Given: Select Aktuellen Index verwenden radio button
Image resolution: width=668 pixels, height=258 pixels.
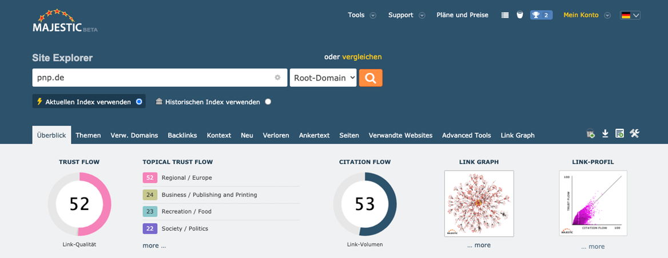Looking at the screenshot, I should [x=139, y=102].
